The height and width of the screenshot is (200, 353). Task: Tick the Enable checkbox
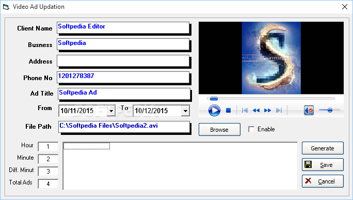point(251,129)
